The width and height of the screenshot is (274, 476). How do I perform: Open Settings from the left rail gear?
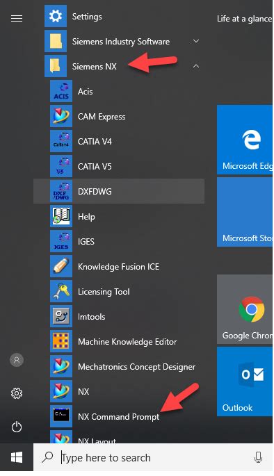click(17, 393)
